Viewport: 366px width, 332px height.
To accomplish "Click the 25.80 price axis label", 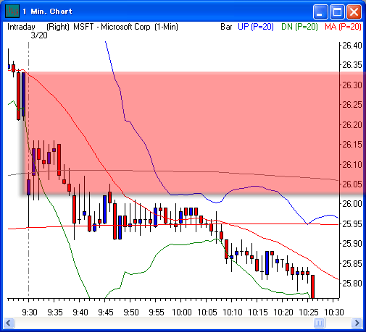I will (352, 283).
